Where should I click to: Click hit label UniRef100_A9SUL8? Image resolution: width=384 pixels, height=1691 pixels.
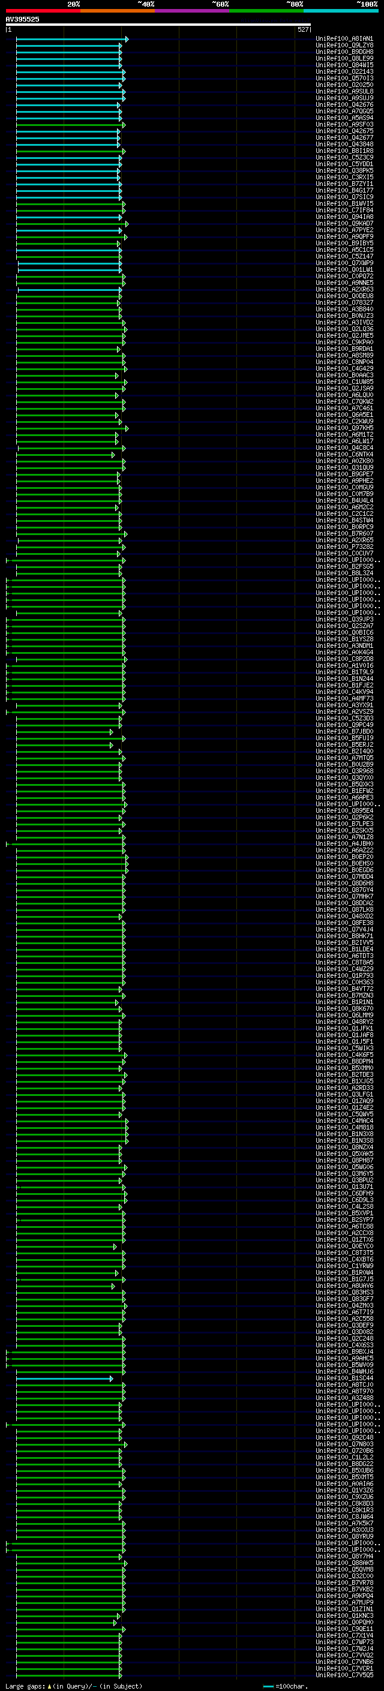click(344, 91)
